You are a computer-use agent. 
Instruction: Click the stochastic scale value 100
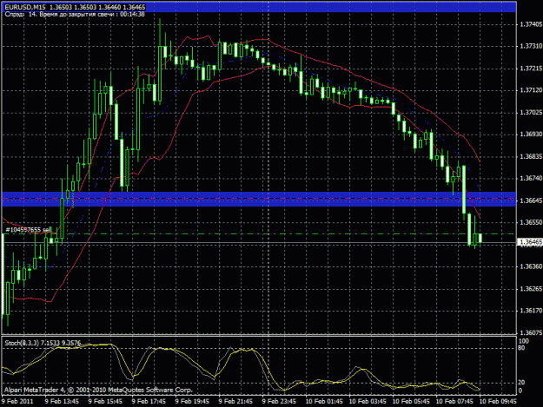524,341
